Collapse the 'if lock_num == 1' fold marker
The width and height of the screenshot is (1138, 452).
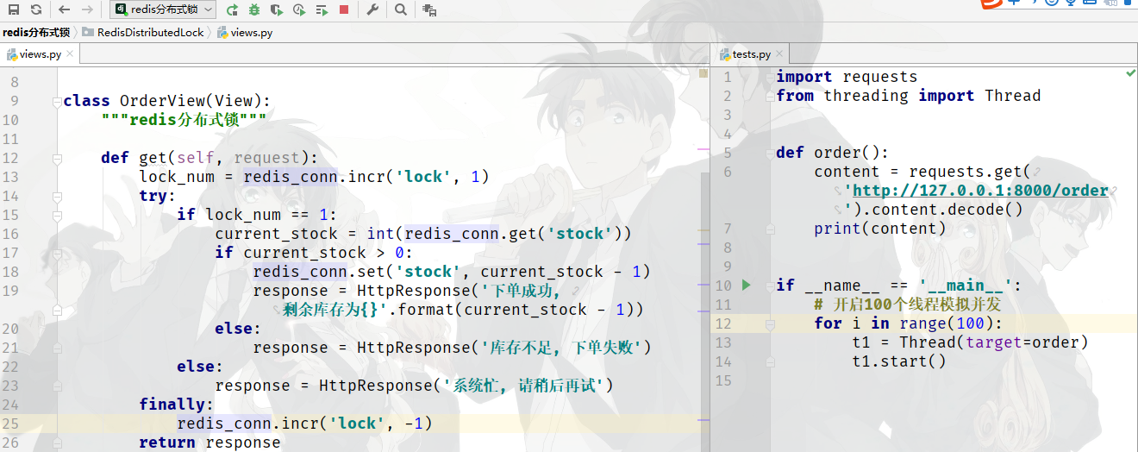(57, 215)
